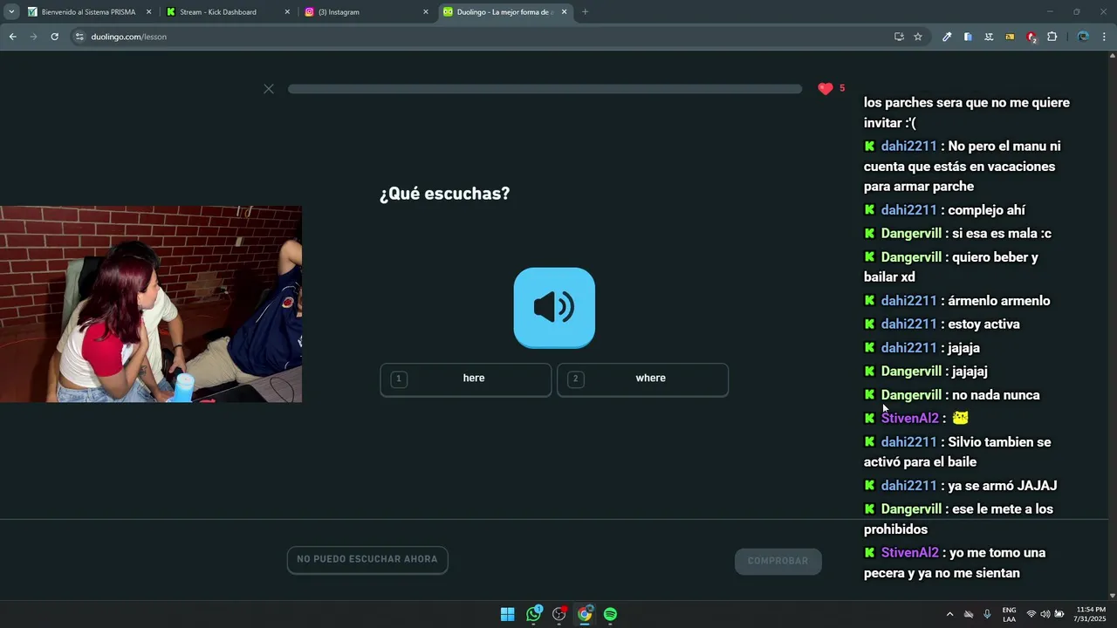This screenshot has height=628, width=1117.
Task: Play the audio with the speaker button
Action: (554, 307)
